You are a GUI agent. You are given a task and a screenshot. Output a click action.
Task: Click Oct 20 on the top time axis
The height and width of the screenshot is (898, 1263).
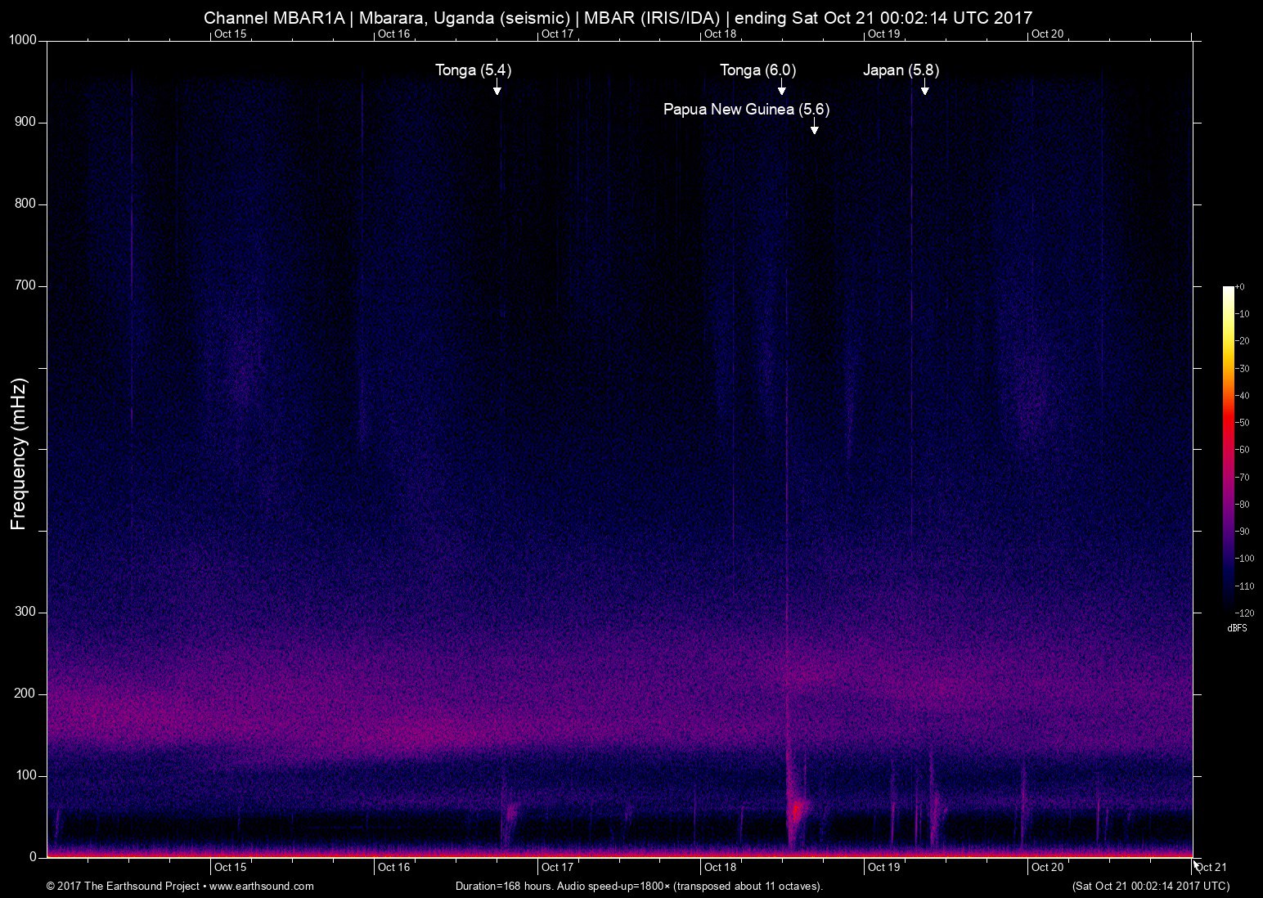(x=1047, y=34)
